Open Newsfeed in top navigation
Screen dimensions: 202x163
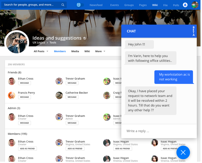point(96,5)
